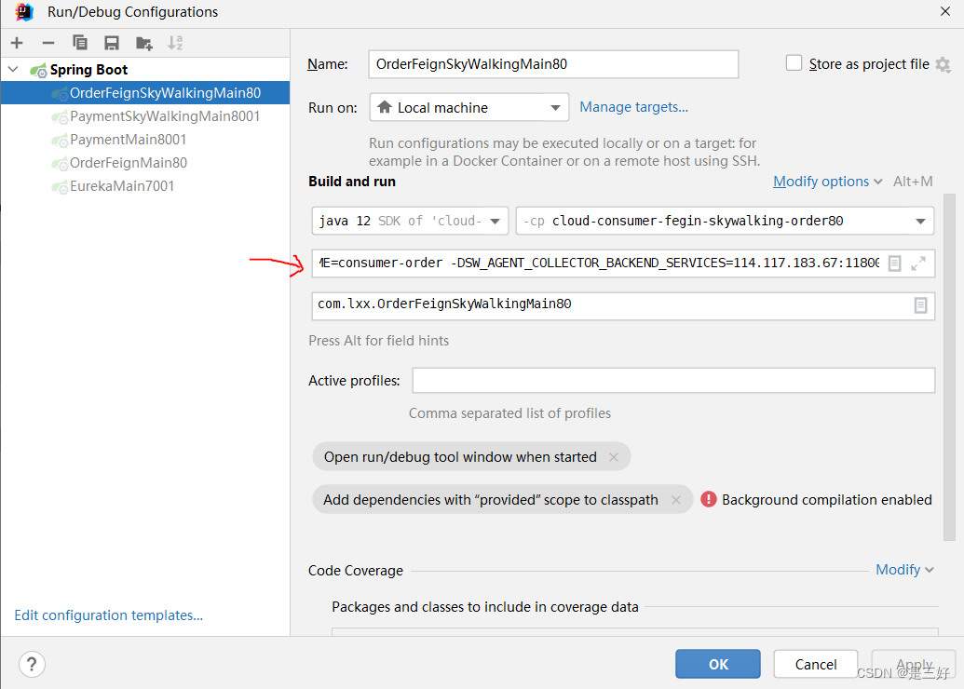Save configuration with the disk icon
Image resolution: width=964 pixels, height=689 pixels.
111,43
